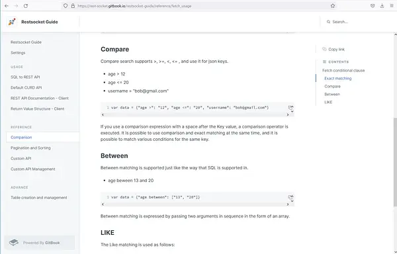
Task: Bookmark this page with star icon
Action: pos(333,6)
